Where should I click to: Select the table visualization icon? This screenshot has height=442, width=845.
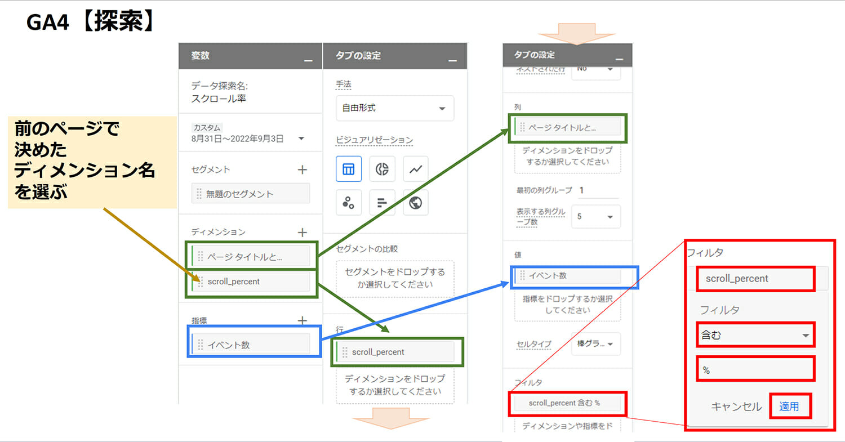pyautogui.click(x=349, y=169)
